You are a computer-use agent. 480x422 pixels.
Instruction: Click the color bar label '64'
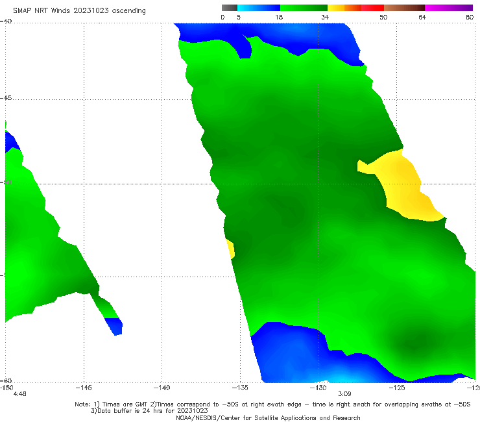click(x=422, y=17)
